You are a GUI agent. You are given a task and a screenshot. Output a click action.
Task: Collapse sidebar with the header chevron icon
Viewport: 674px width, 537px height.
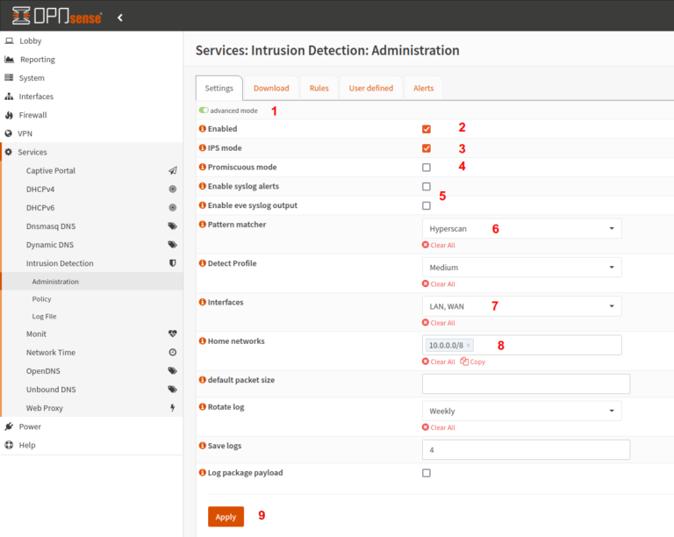pos(120,17)
